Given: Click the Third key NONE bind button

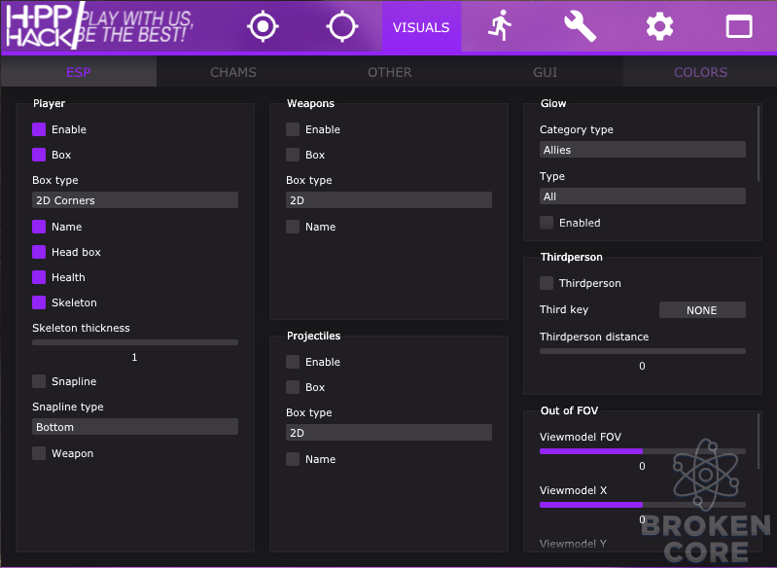Looking at the screenshot, I should pyautogui.click(x=702, y=310).
